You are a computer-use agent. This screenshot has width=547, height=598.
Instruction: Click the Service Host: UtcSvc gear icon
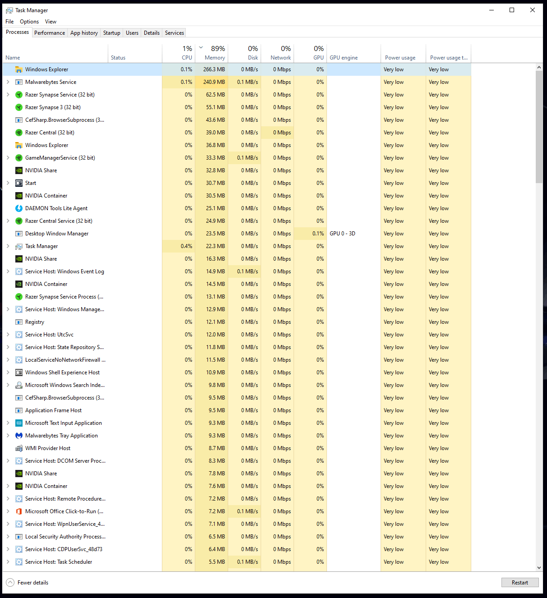pos(19,335)
